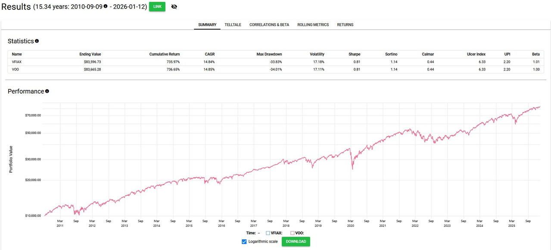This screenshot has height=250, width=551.
Task: Open the CORRELATIONS & BETA tab
Action: (269, 25)
